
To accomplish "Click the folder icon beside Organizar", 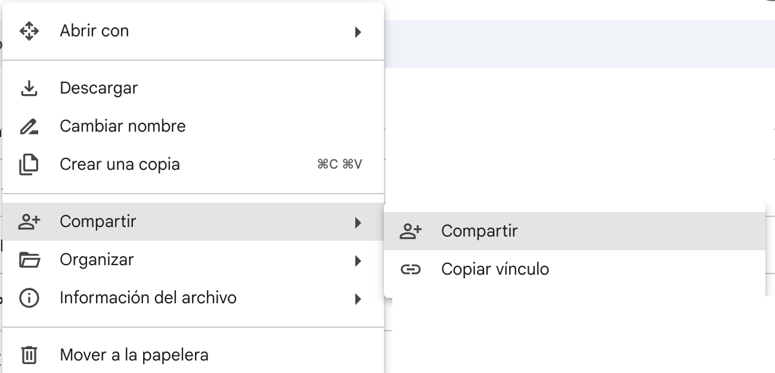I will 29,260.
